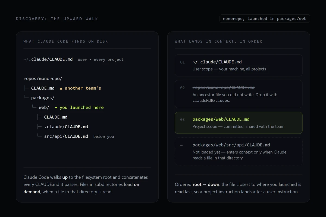This screenshot has width=326, height=217.
Task: Click the dash marker on the dashed card
Action: 181,145
